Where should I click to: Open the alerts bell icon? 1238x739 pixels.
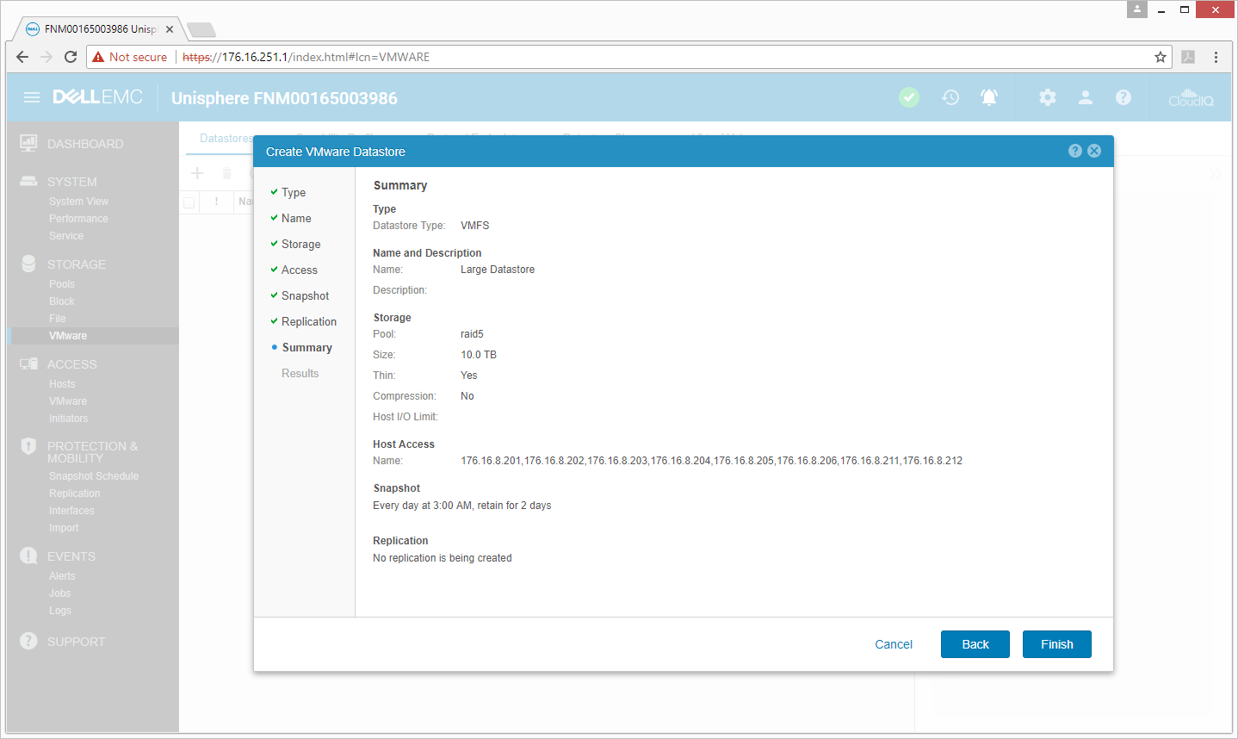989,97
